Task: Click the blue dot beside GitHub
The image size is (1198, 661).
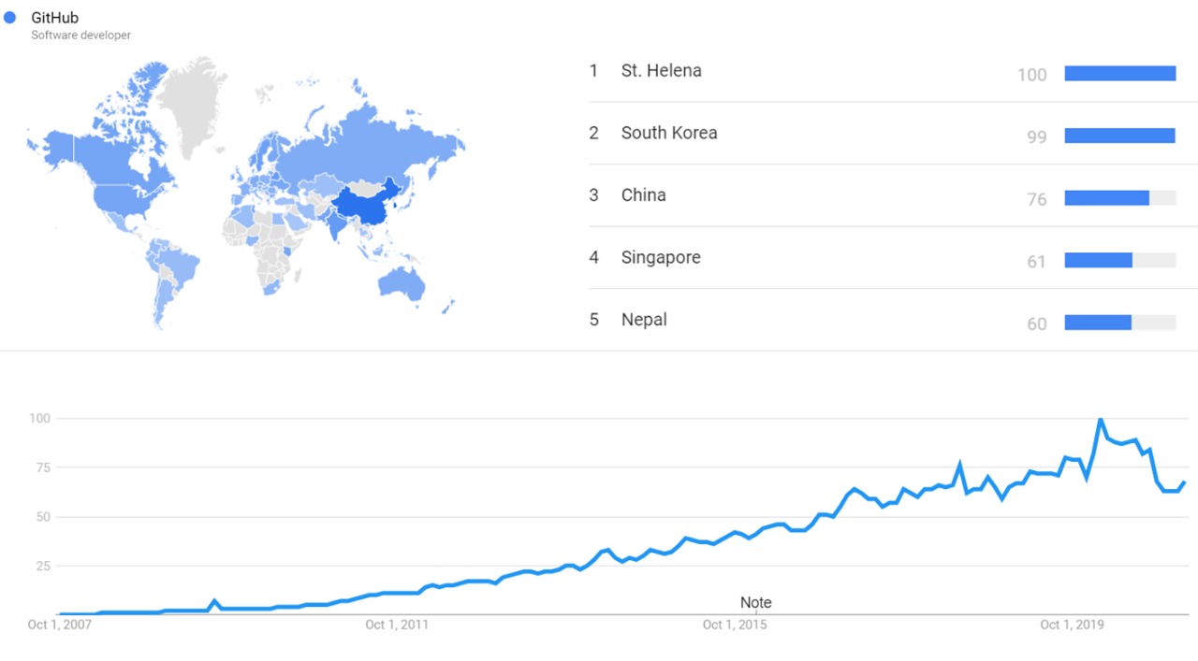Action: click(x=10, y=18)
